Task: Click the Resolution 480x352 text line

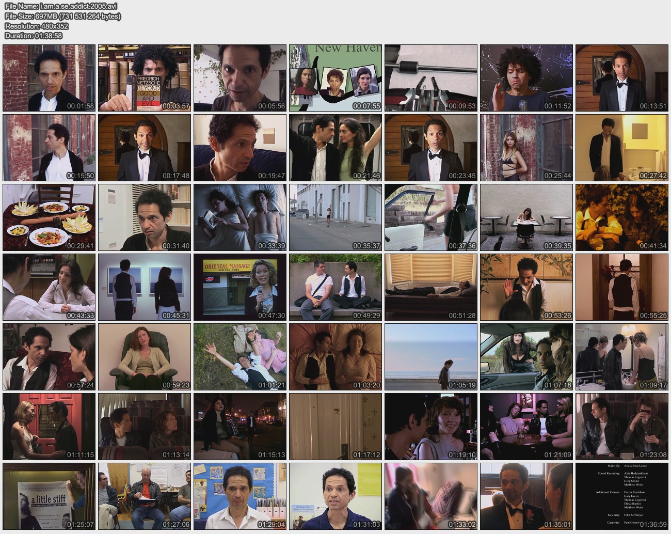Action: (37, 26)
